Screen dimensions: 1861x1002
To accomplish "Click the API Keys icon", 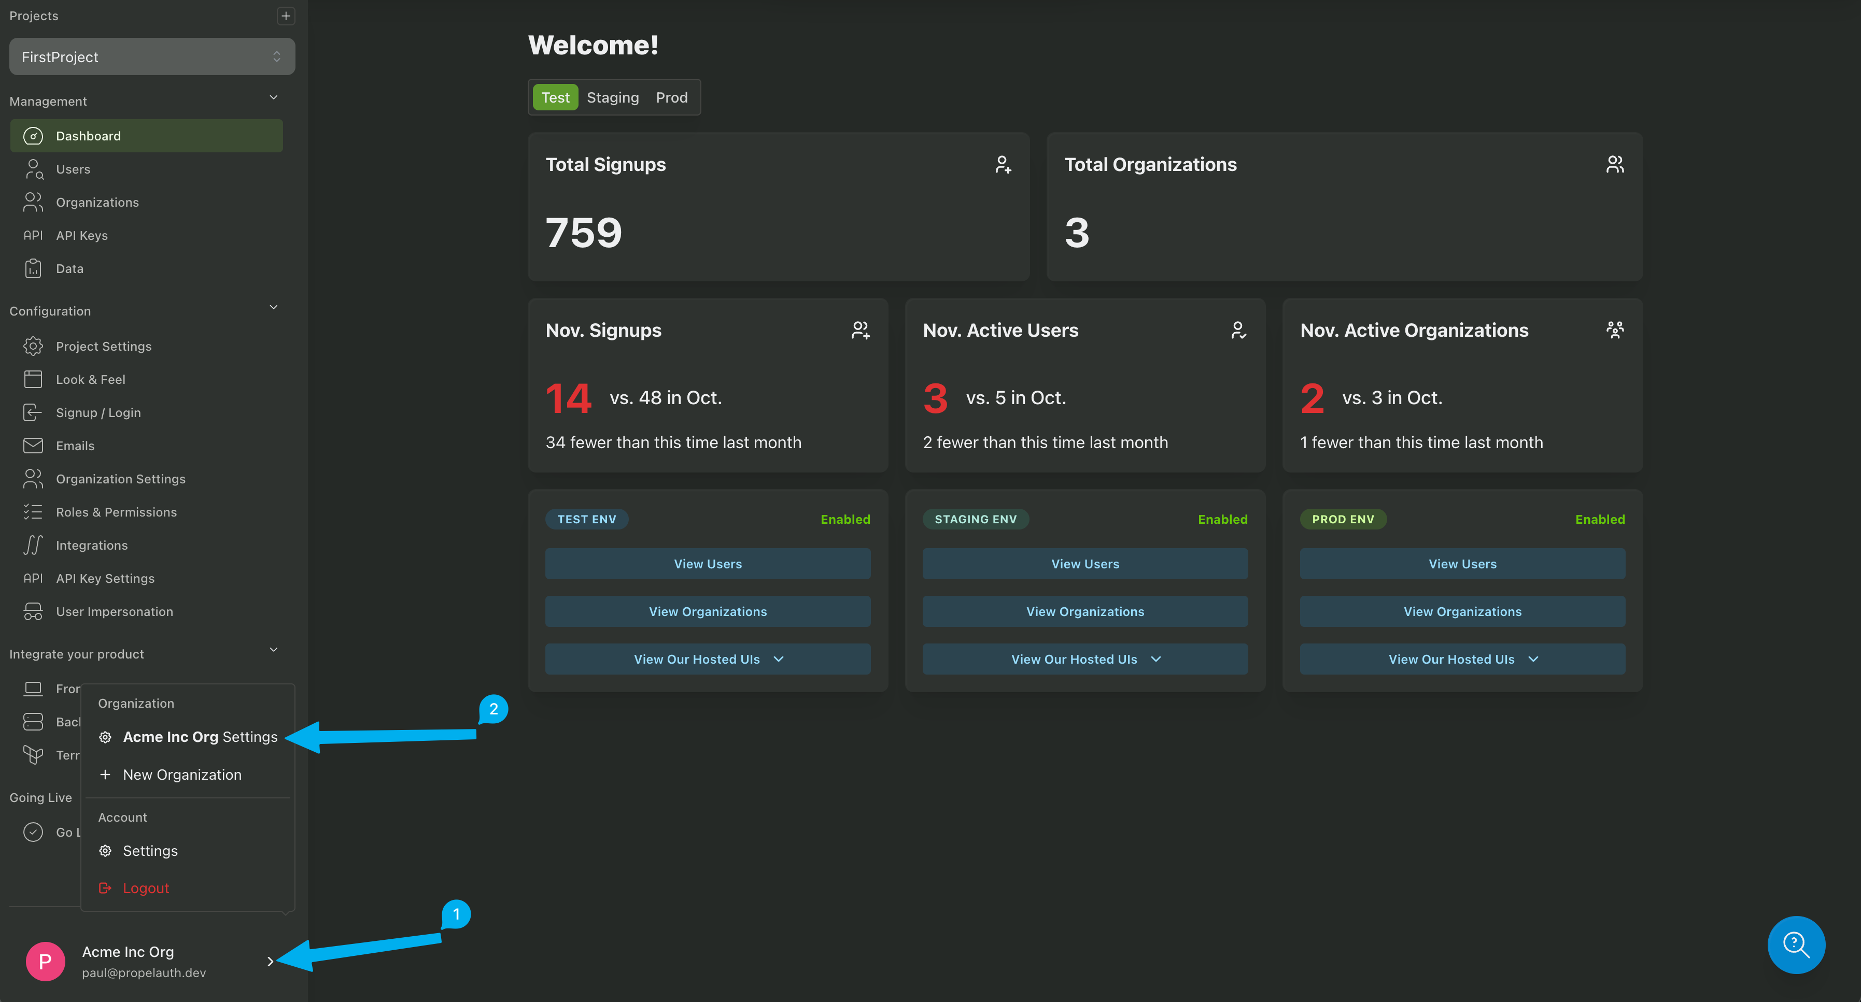I will tap(33, 235).
